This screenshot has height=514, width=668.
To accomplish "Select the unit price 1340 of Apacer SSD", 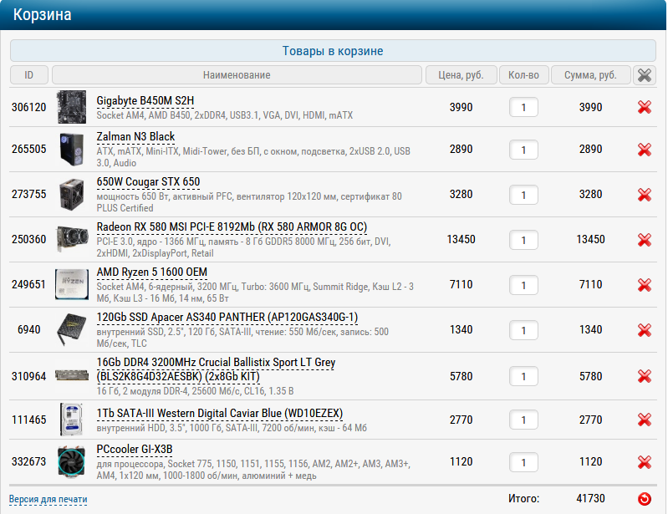I will 461,329.
